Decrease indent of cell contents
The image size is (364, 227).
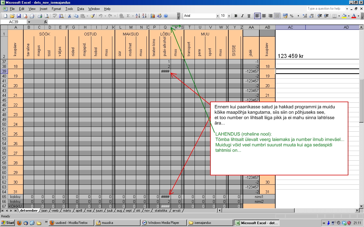coord(320,16)
